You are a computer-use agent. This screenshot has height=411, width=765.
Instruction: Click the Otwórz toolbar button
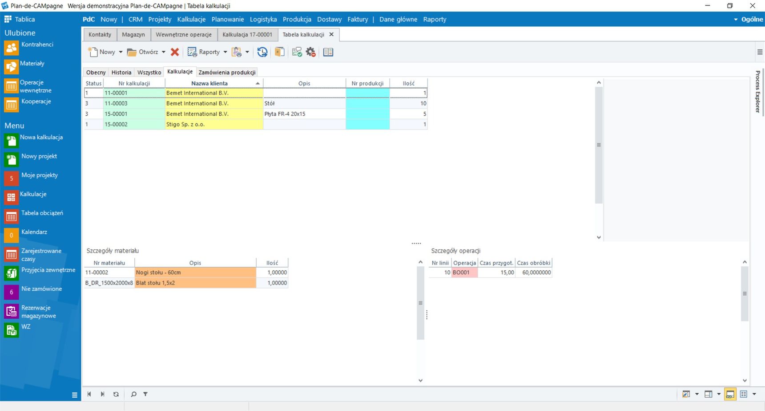coord(143,52)
